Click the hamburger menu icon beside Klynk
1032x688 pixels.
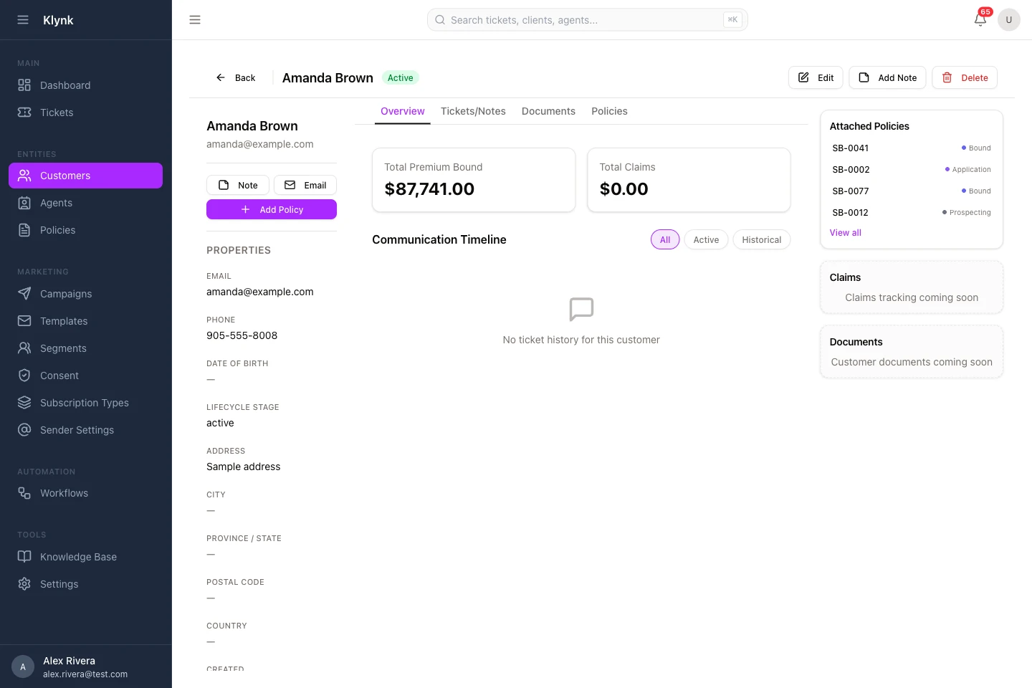click(23, 20)
